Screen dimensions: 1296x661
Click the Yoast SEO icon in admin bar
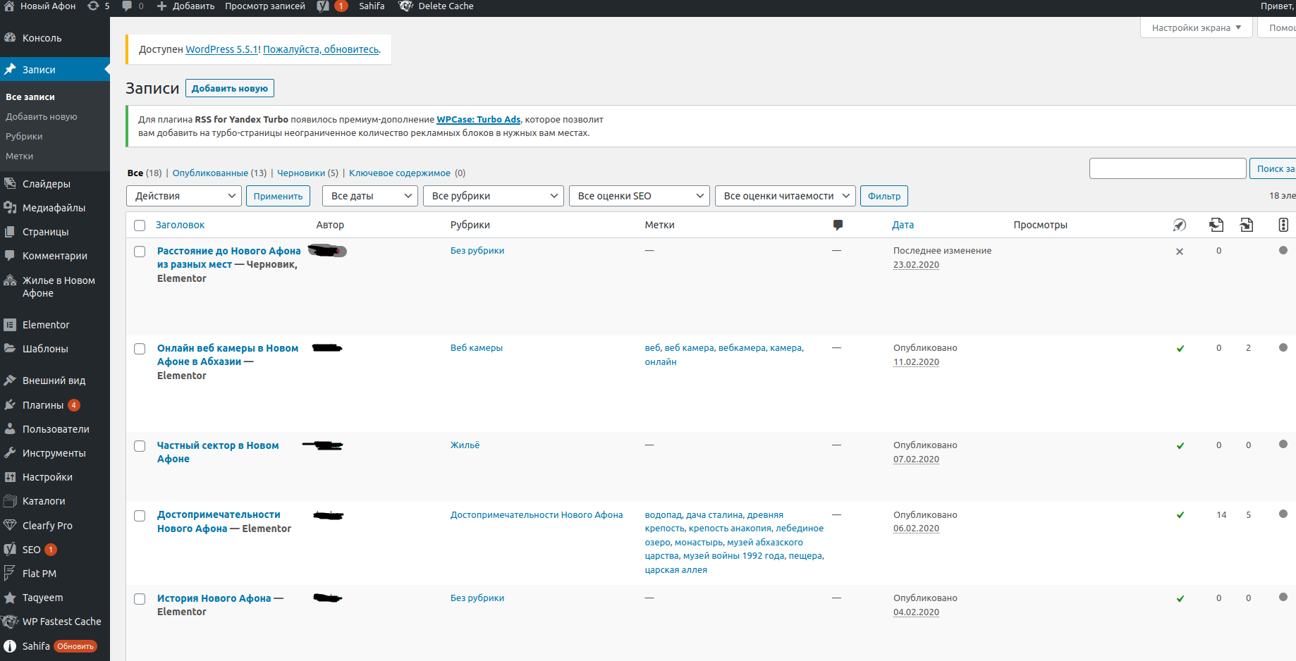(x=323, y=6)
